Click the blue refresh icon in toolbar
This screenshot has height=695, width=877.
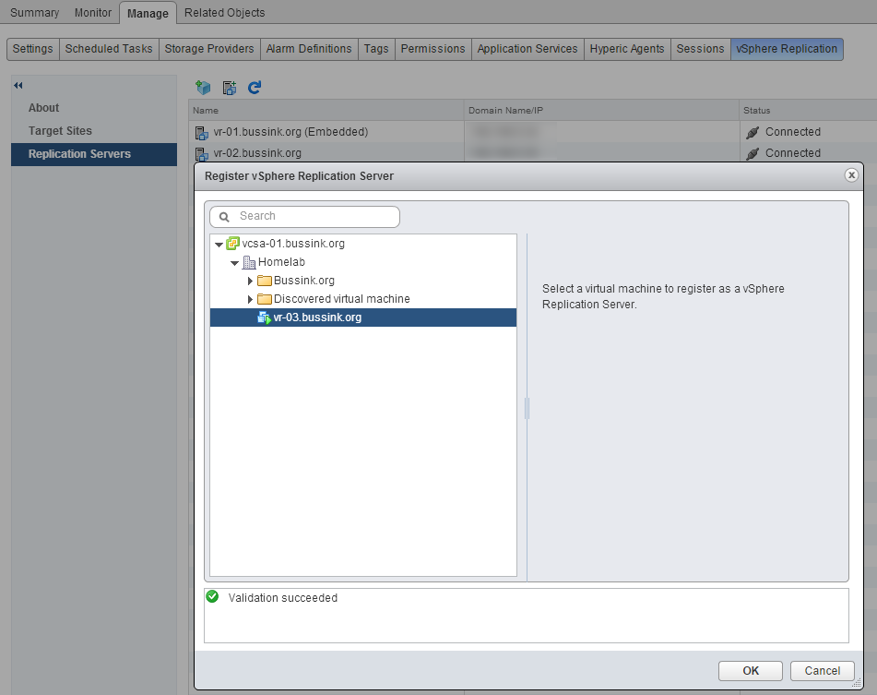255,88
